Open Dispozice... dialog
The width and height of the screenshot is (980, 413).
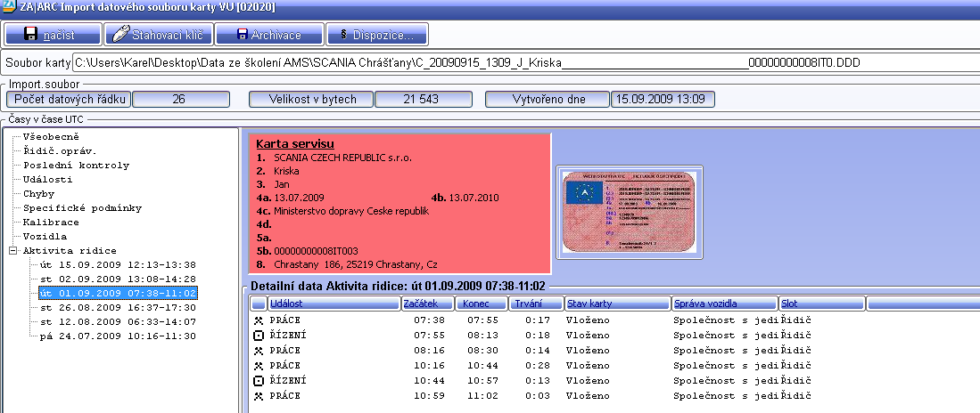pos(377,35)
